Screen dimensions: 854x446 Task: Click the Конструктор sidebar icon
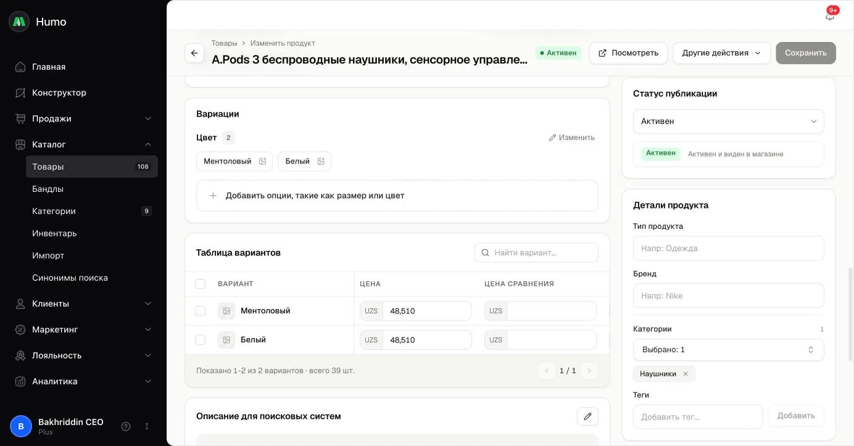20,93
